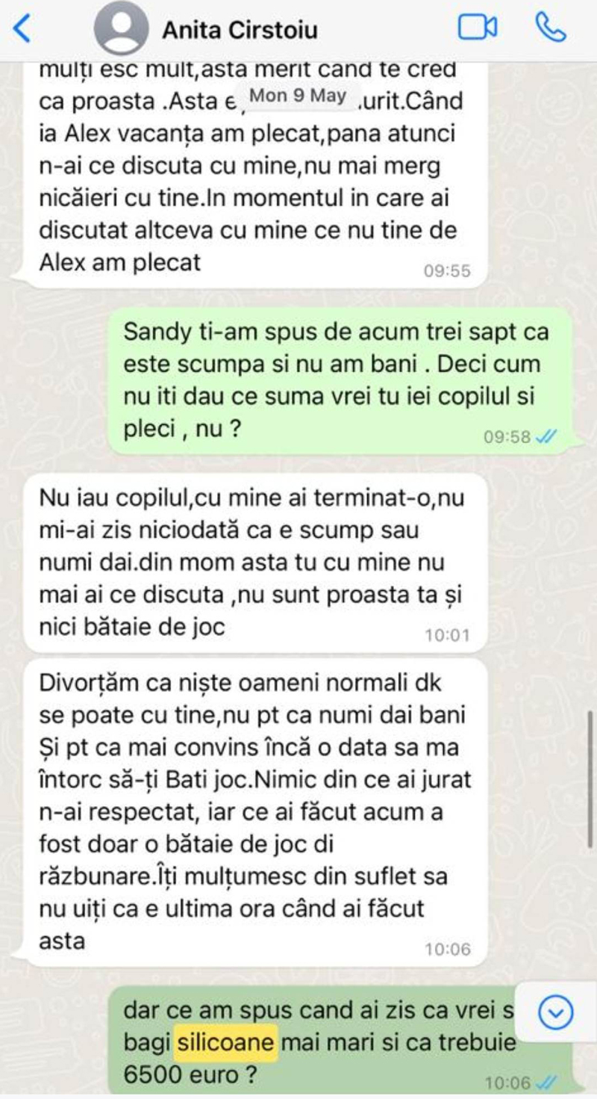The width and height of the screenshot is (597, 1099).
Task: Start a voice call using phone icon
Action: coord(551,28)
